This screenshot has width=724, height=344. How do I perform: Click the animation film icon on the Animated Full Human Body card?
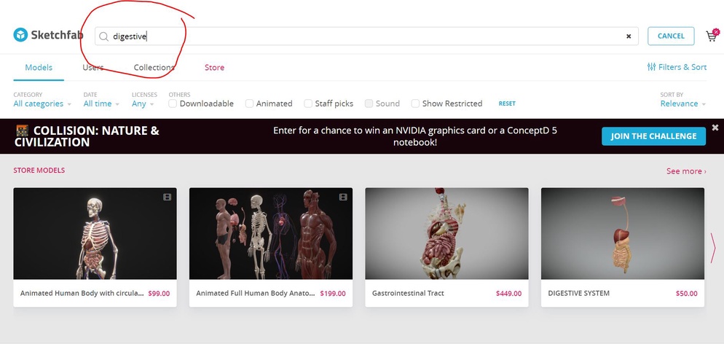click(x=343, y=198)
